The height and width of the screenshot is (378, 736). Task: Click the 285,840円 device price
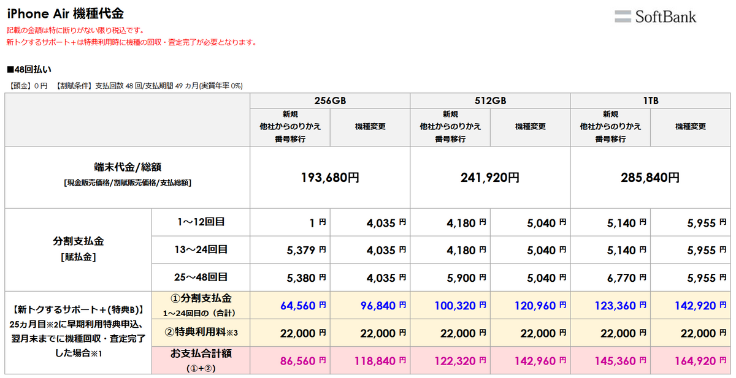coord(651,178)
